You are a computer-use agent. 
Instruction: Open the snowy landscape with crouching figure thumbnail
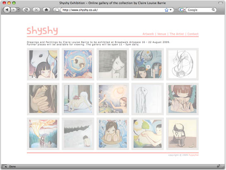tap(78, 134)
